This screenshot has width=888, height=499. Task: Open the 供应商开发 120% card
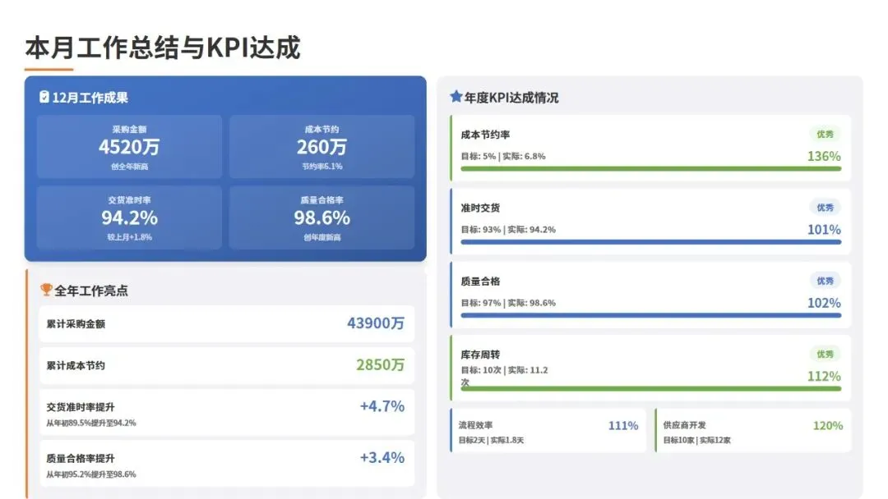coord(752,431)
